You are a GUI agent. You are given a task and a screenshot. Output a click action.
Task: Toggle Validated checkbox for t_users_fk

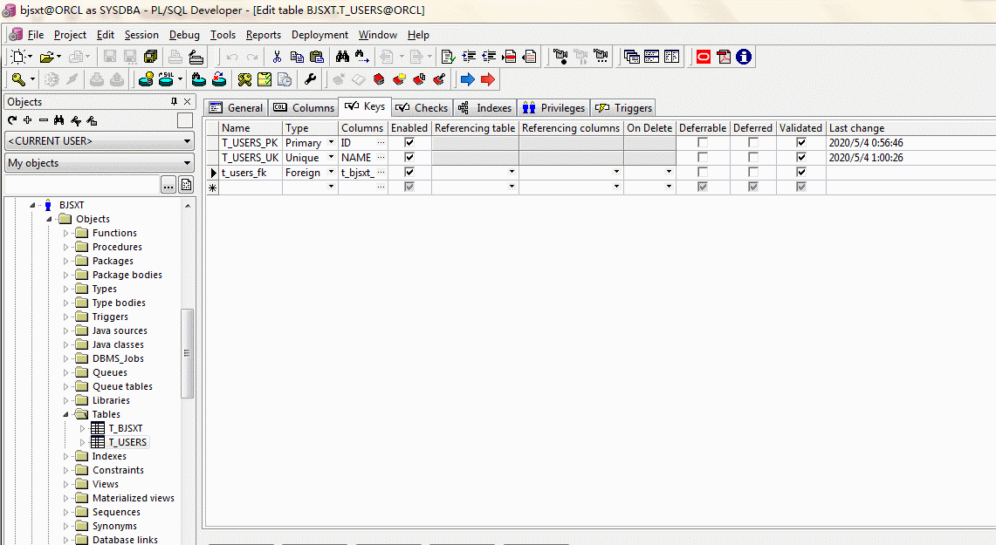pos(801,172)
